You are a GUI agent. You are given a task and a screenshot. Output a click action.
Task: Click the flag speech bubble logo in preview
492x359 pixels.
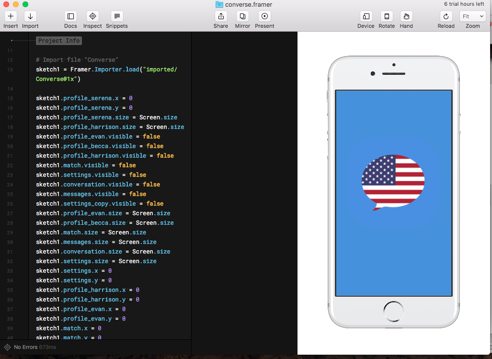tap(393, 182)
